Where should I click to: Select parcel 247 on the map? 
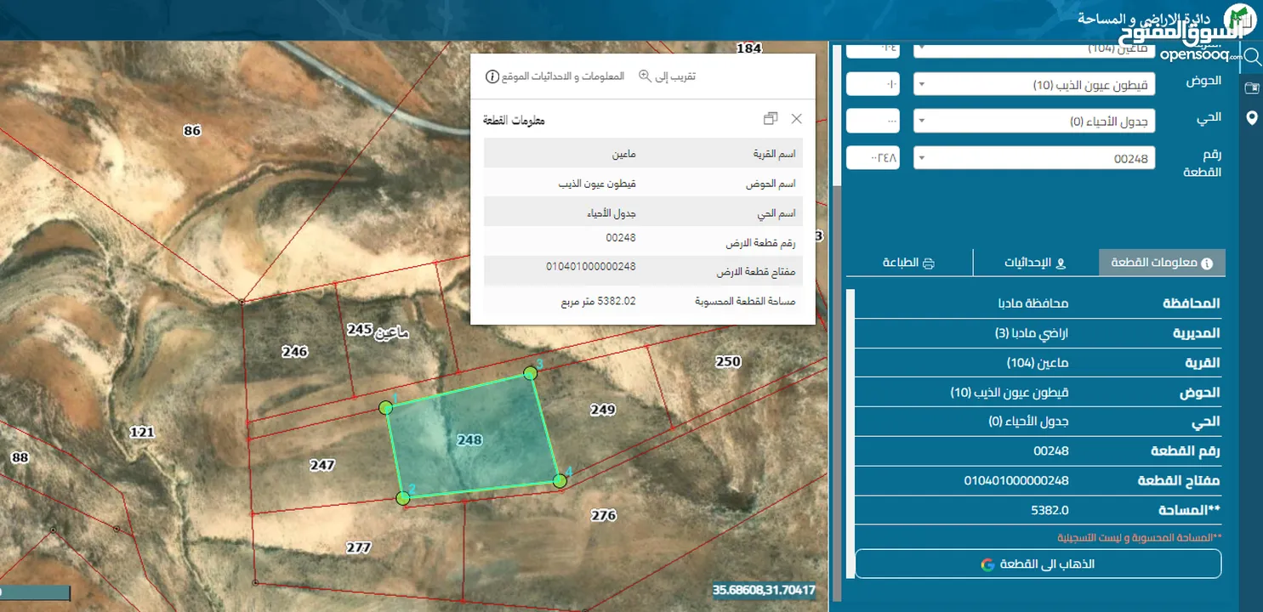322,465
